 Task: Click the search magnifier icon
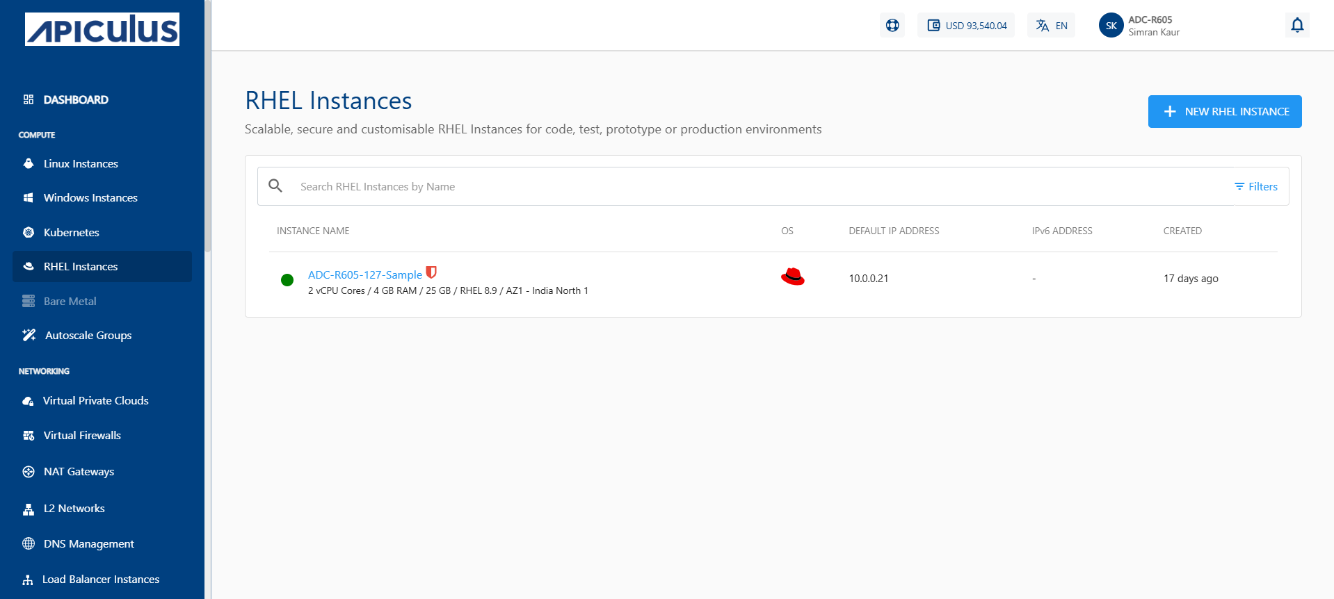click(x=275, y=186)
